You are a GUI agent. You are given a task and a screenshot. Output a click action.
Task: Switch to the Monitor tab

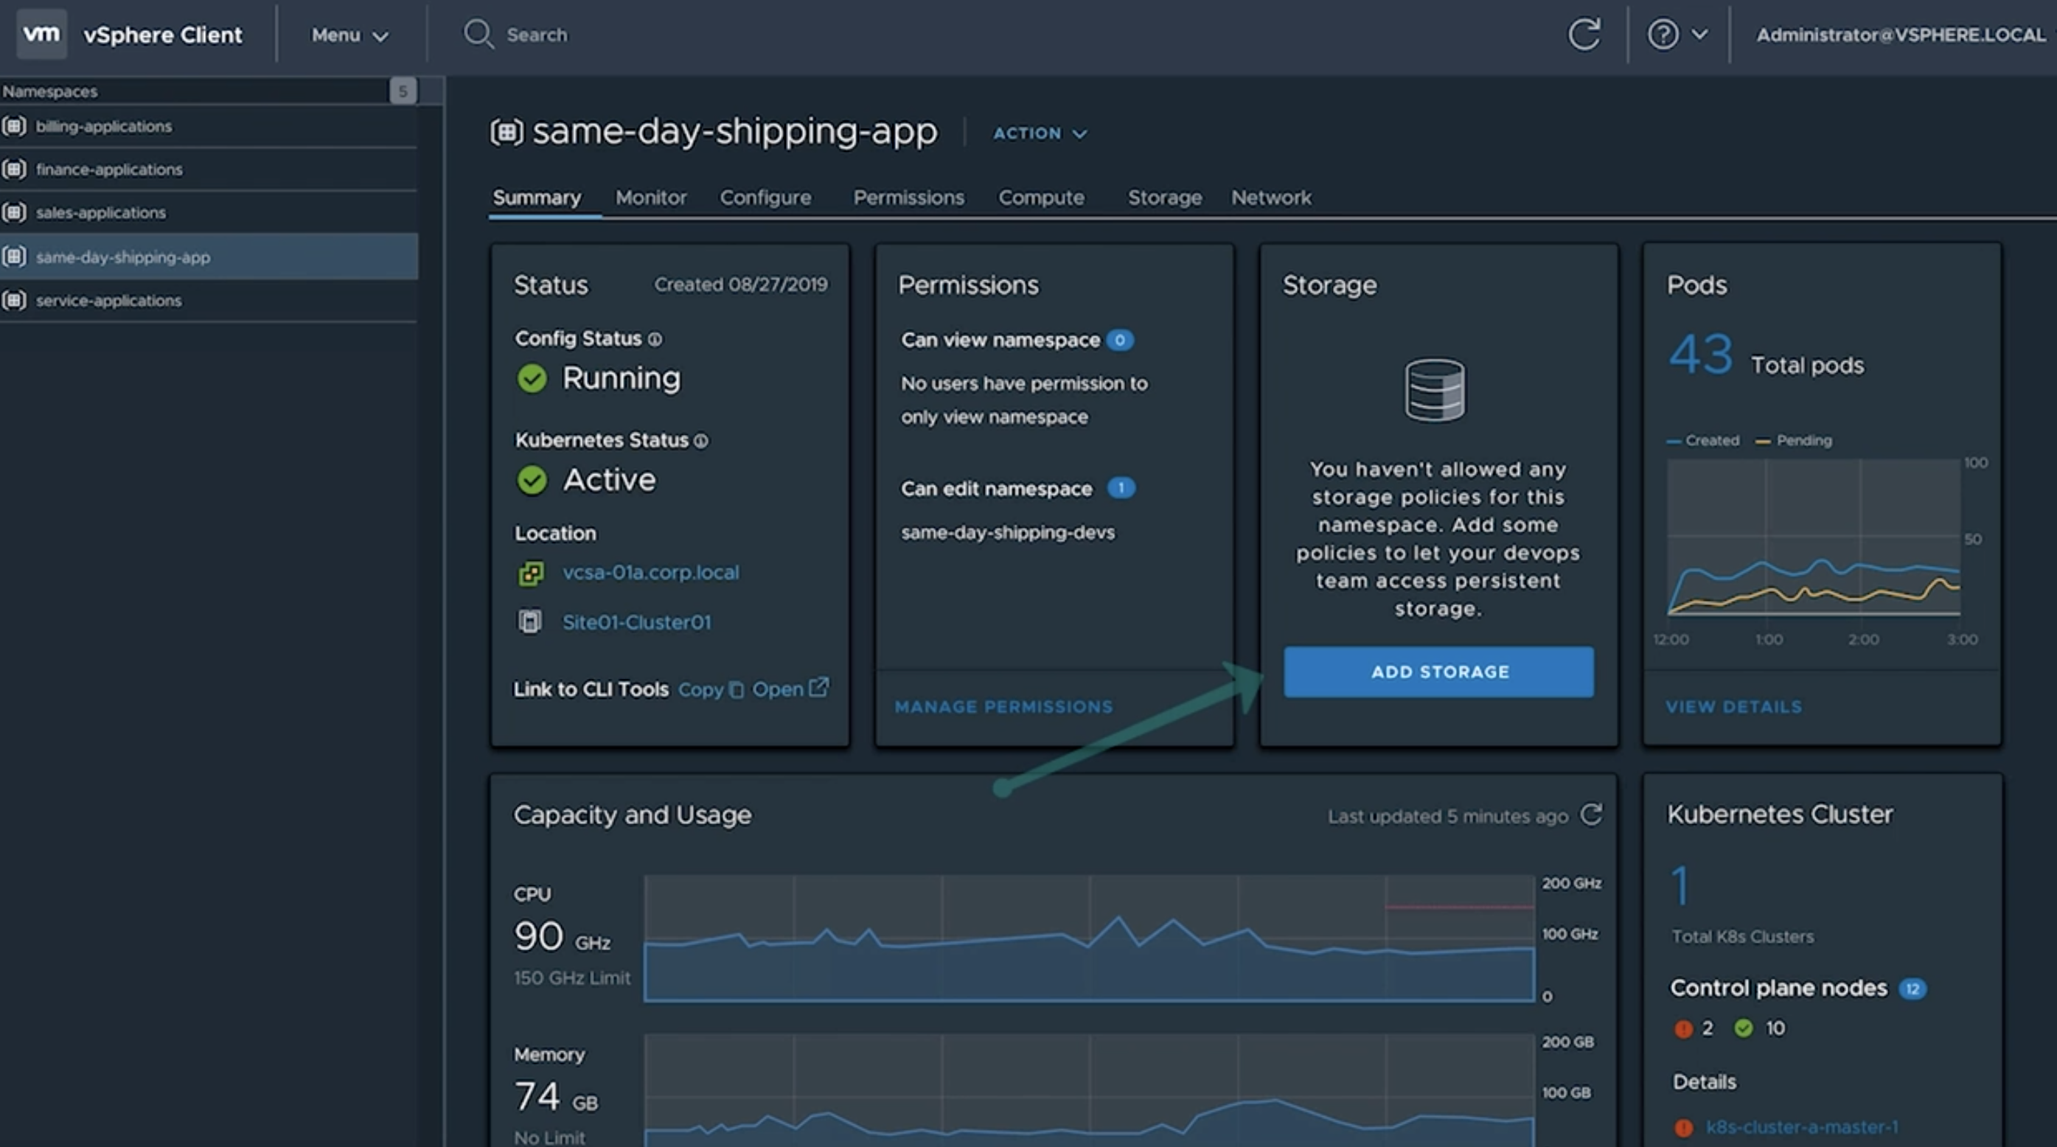point(650,197)
